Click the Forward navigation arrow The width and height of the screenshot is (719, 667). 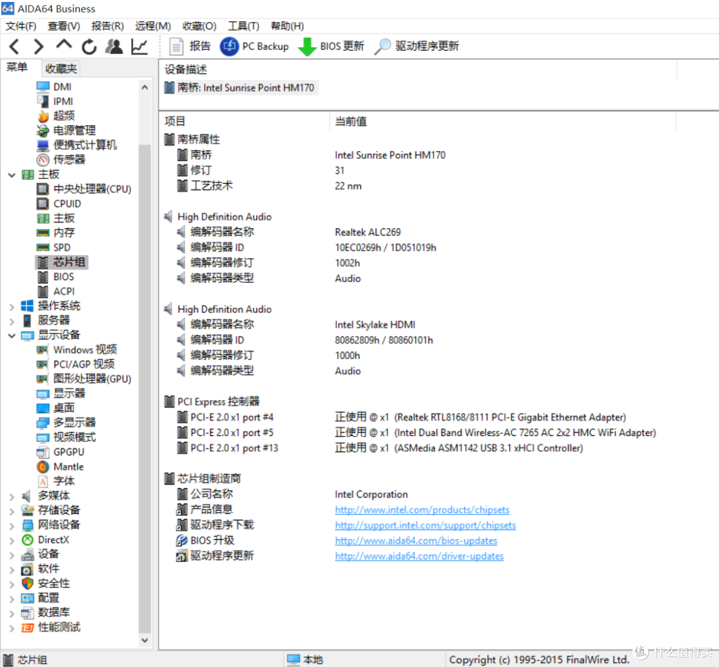[x=39, y=47]
